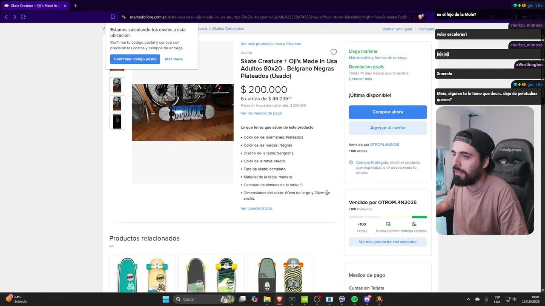Click the Comprar ahora button
Image resolution: width=545 pixels, height=306 pixels.
coord(388,112)
